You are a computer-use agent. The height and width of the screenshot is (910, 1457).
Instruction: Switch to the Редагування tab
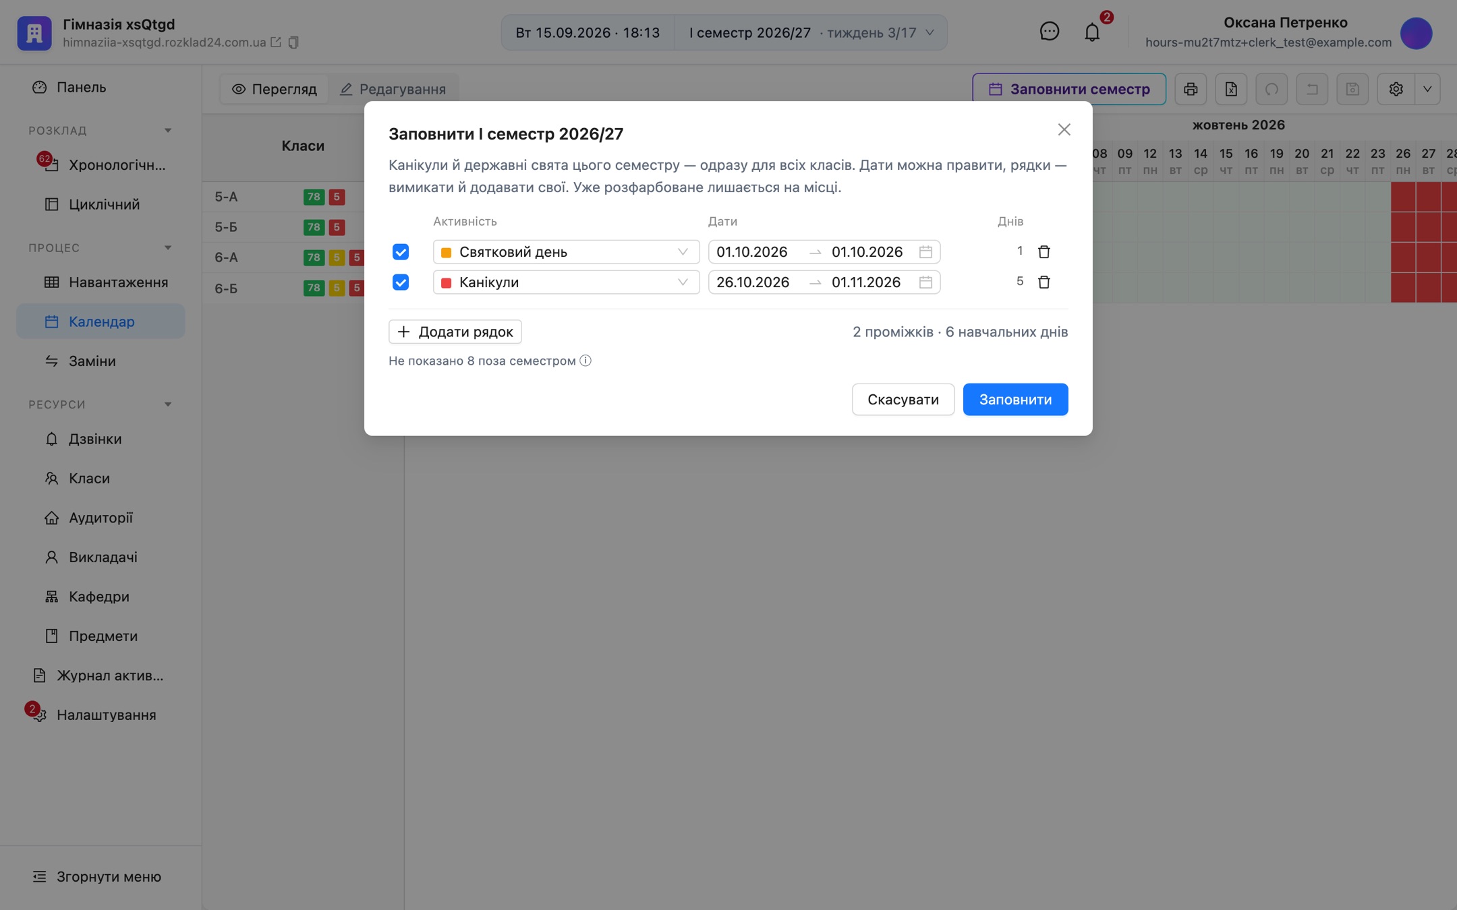(x=393, y=89)
